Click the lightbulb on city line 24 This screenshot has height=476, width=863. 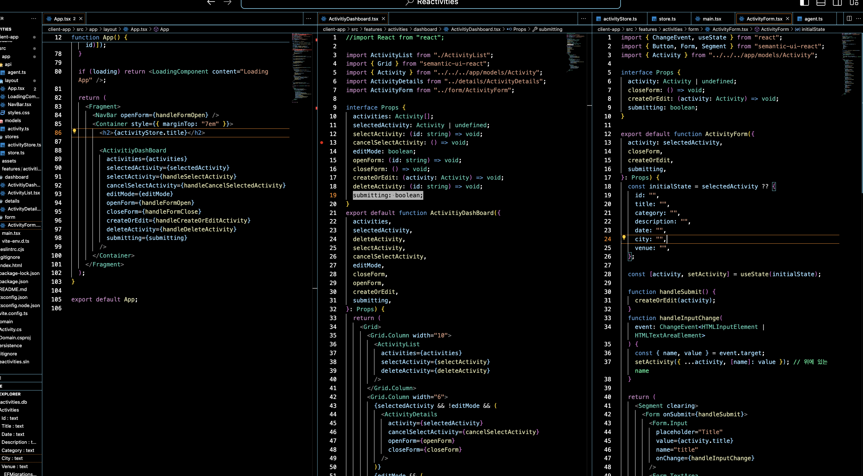click(624, 237)
